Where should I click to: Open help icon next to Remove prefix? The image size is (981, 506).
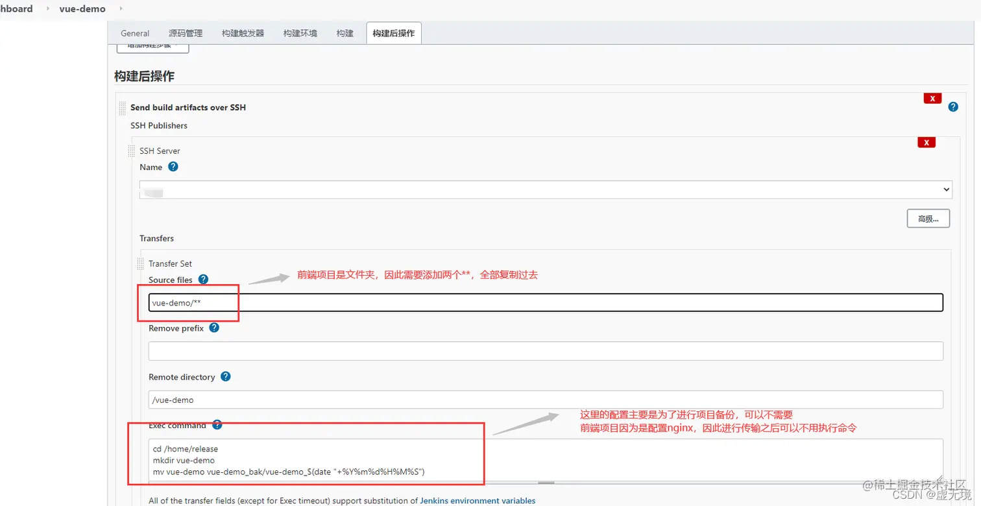point(214,328)
